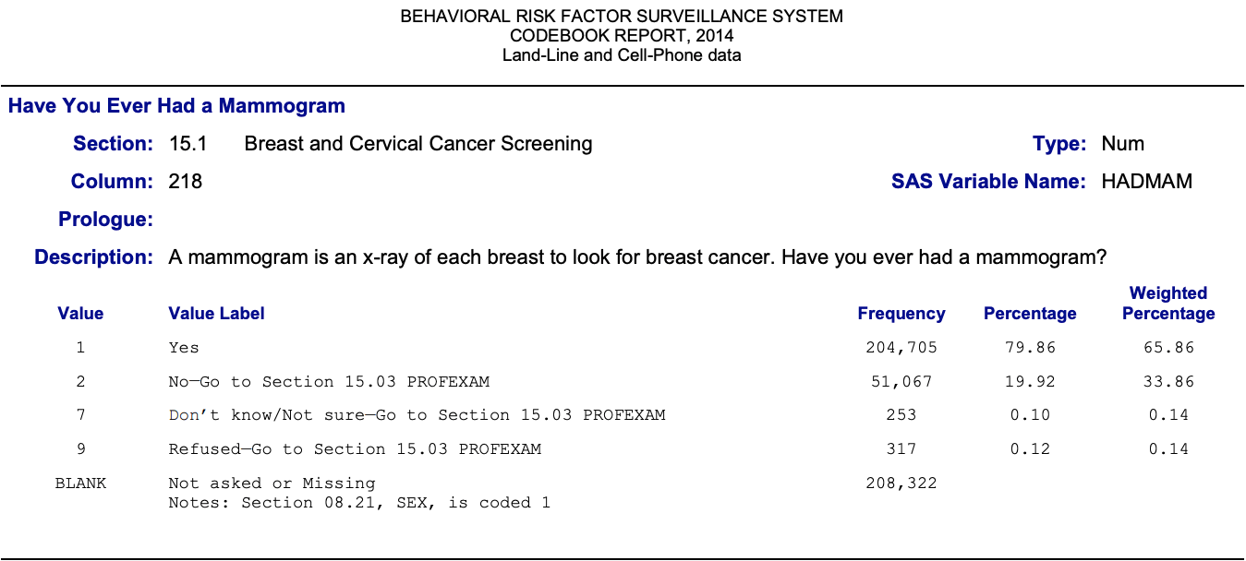The width and height of the screenshot is (1246, 561).
Task: Click the "Type:" label
Action: click(x=1059, y=144)
